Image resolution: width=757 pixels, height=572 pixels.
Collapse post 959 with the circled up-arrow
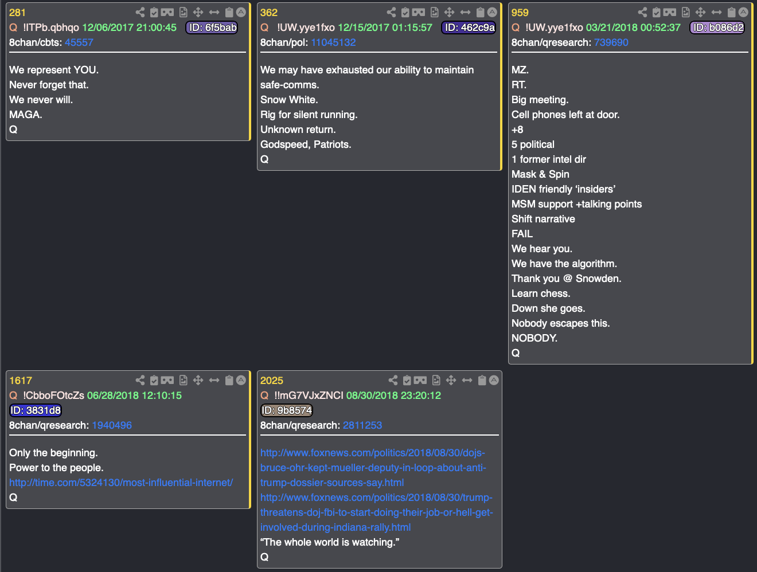pos(743,12)
